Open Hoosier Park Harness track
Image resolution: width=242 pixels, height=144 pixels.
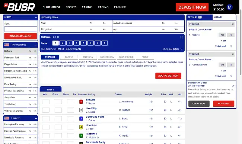pyautogui.click(x=20, y=131)
